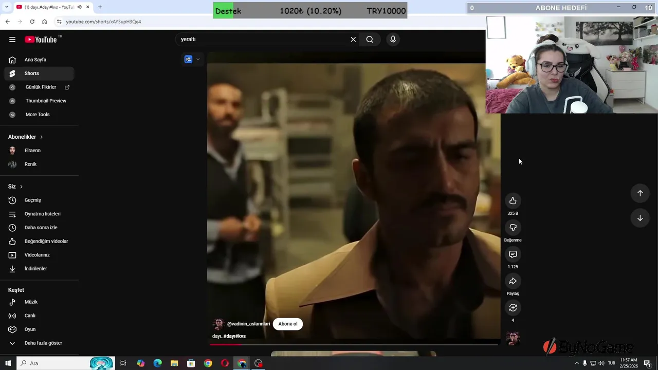The width and height of the screenshot is (658, 370).
Task: Dislike the short with Beğenme button
Action: pyautogui.click(x=513, y=228)
